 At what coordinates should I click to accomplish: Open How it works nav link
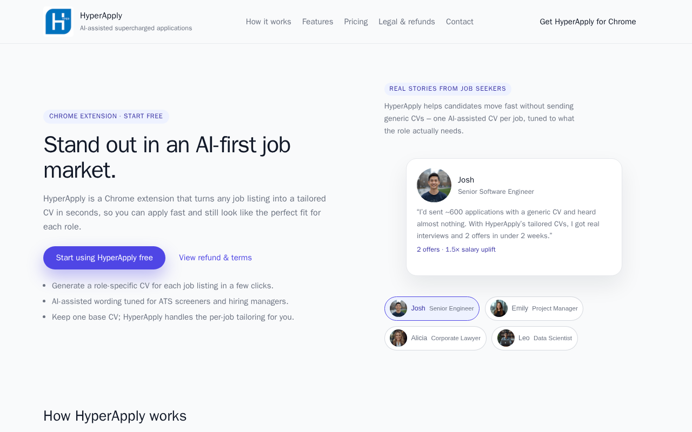tap(268, 22)
